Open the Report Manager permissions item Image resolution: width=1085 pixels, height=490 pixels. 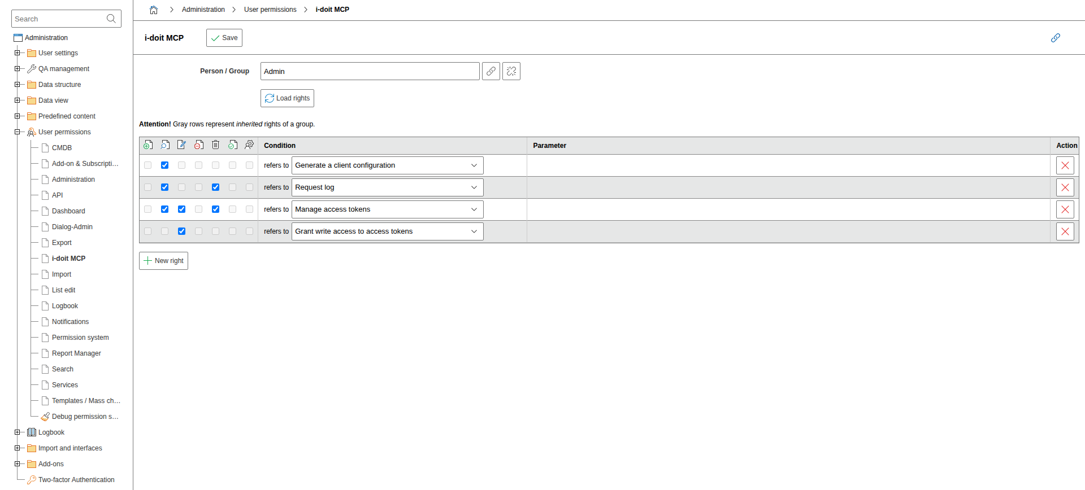tap(76, 353)
